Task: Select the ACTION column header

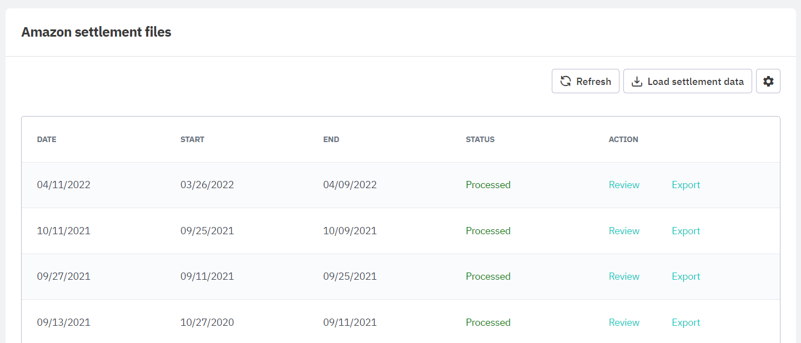Action: pos(623,139)
